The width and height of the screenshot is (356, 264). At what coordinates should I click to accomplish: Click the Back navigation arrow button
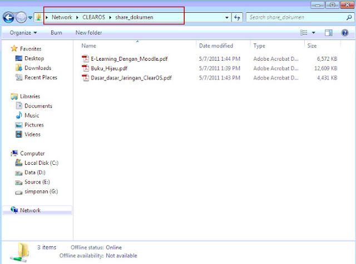(x=8, y=17)
